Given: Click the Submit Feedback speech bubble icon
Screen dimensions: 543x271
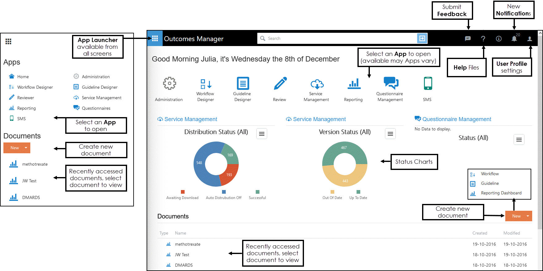Looking at the screenshot, I should click(468, 39).
